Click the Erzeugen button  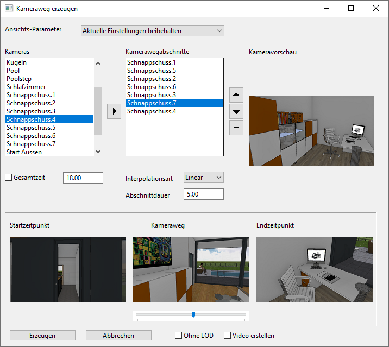42,336
